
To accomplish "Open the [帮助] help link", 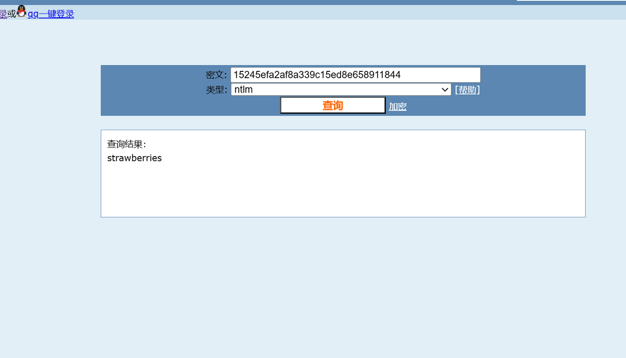I will (467, 89).
